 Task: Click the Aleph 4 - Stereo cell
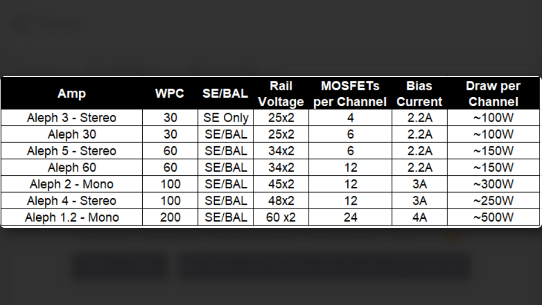pos(72,201)
